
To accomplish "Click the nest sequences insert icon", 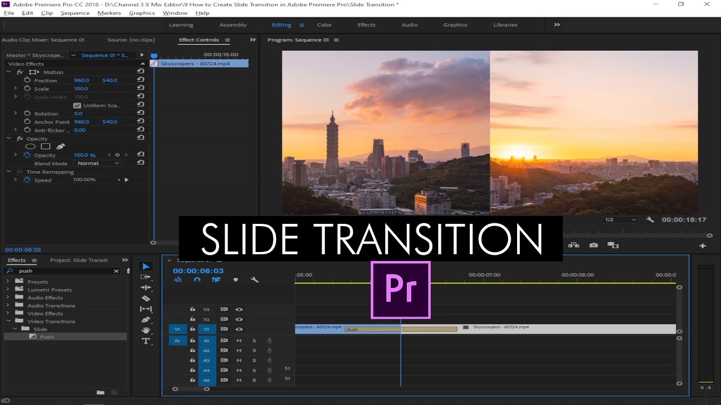I will (x=178, y=280).
